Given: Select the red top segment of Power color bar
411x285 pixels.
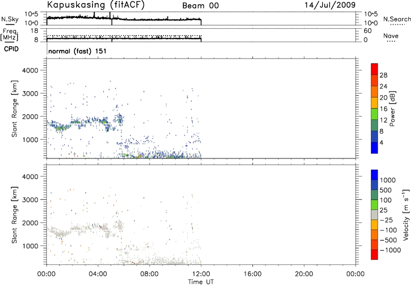Looking at the screenshot, I should (375, 69).
